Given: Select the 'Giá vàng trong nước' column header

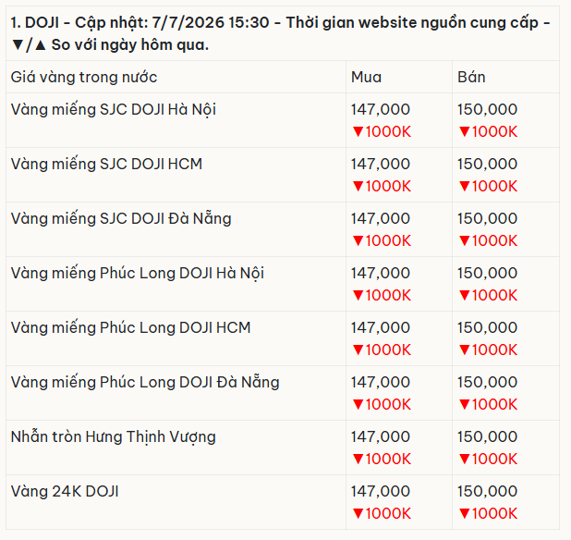Looking at the screenshot, I should tap(84, 78).
